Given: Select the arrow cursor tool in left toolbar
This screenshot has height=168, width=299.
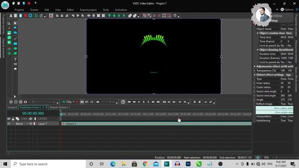Looking at the screenshot, I should [15, 23].
